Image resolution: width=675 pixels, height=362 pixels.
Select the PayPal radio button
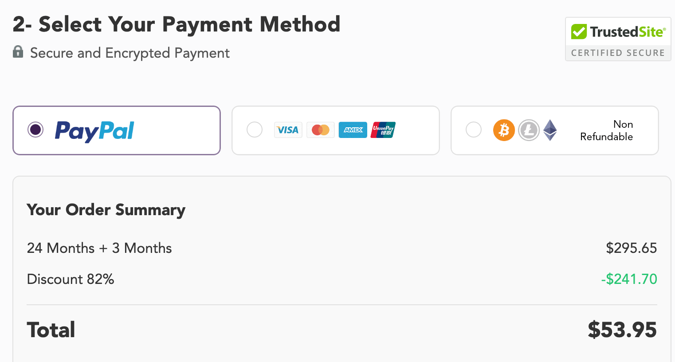pos(35,130)
